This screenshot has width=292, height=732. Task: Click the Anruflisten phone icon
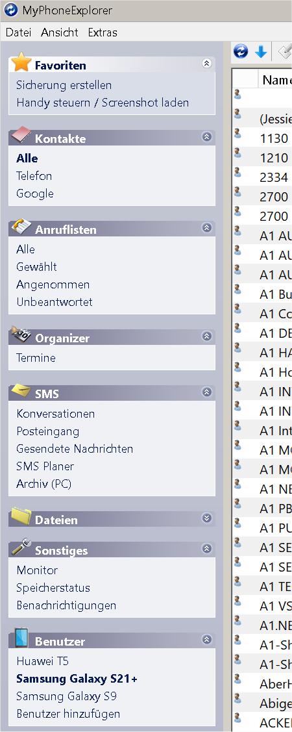[21, 227]
